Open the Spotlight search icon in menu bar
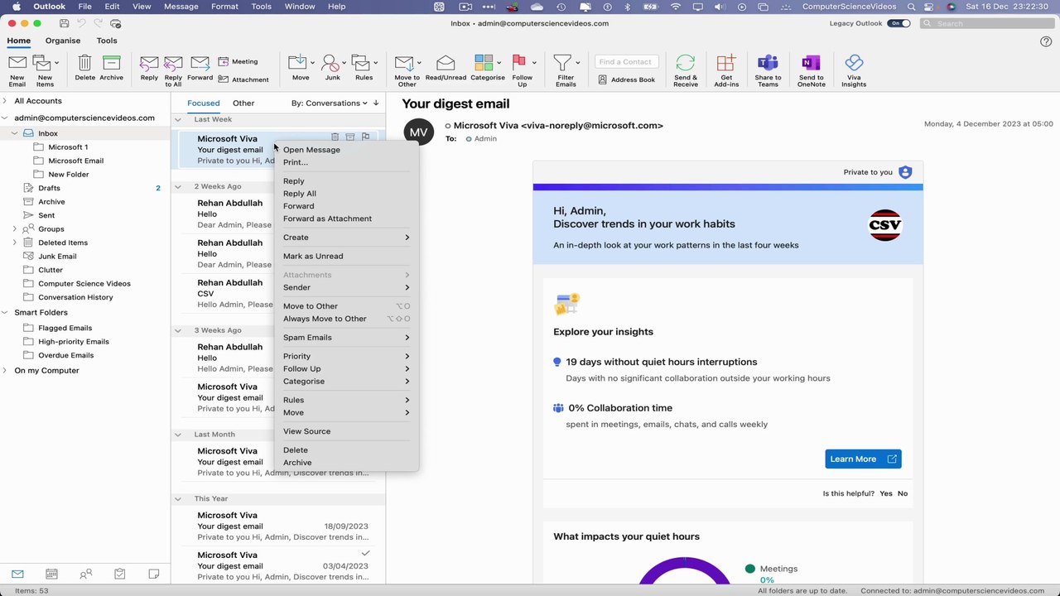 pyautogui.click(x=911, y=7)
